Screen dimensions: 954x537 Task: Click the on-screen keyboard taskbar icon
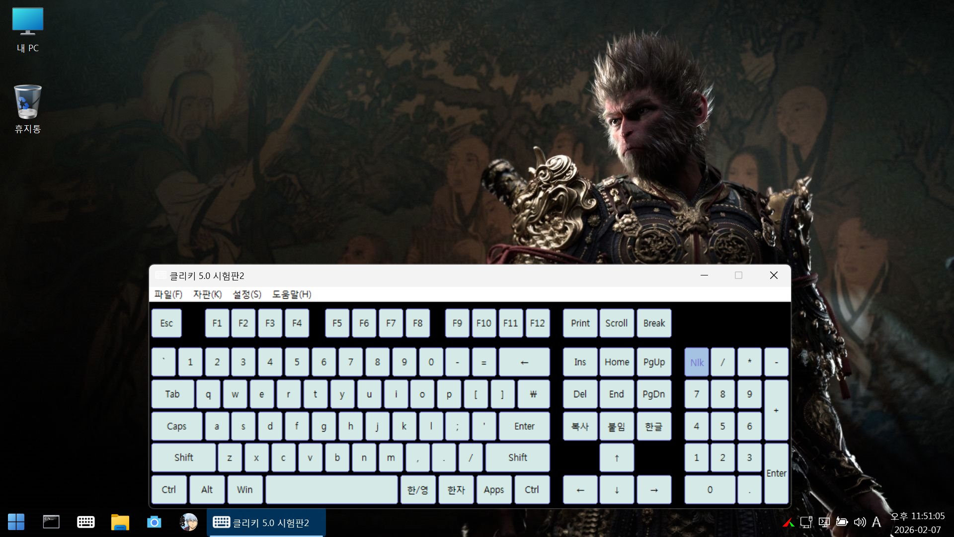click(86, 522)
